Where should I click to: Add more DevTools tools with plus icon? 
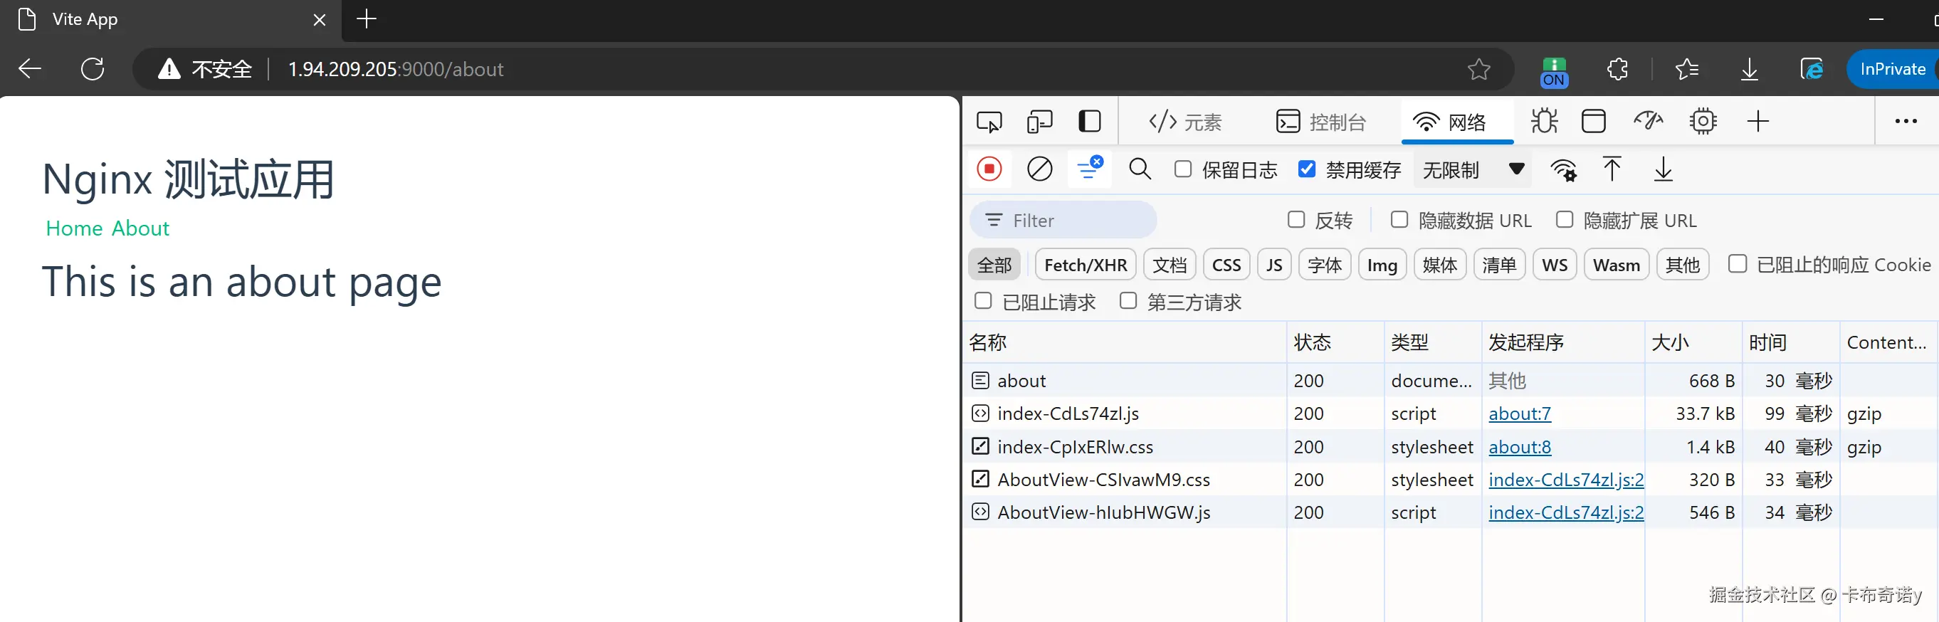tap(1757, 121)
